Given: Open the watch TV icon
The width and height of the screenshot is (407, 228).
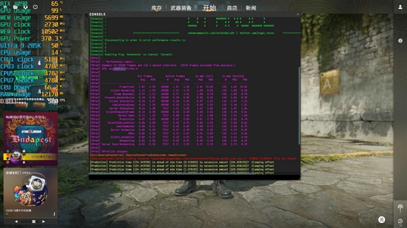Looking at the screenshot, I should point(15,7).
